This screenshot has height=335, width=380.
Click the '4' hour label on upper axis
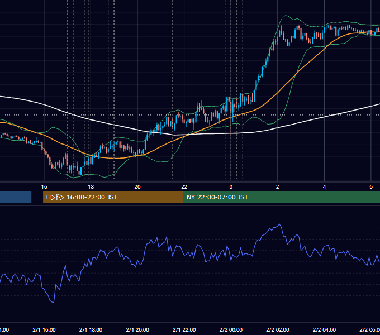[x=324, y=187]
